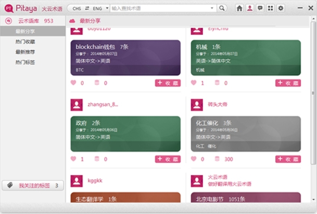This screenshot has height=214, width=317.
Task: Click 收藏 button for 化工催化 card
Action: (x=288, y=159)
